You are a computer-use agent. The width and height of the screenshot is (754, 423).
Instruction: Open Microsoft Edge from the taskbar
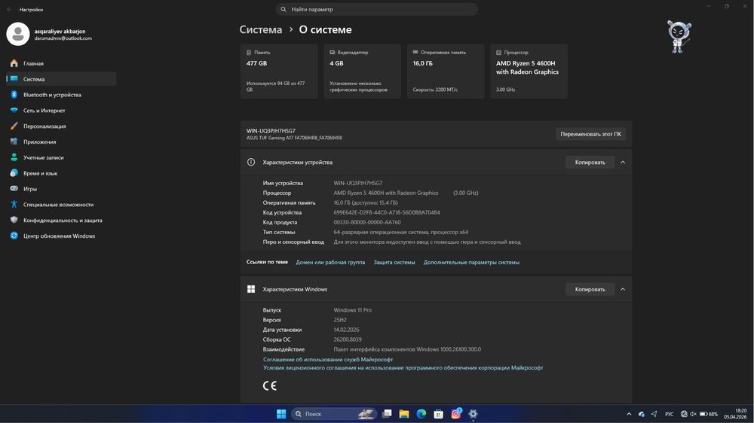click(421, 414)
